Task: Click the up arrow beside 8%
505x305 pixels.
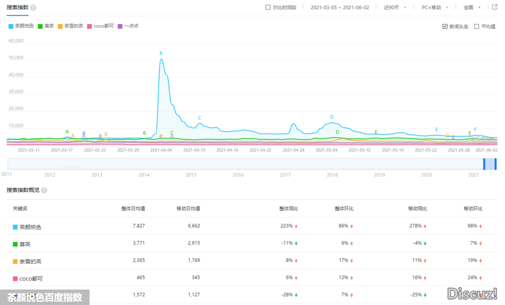Action: coord(296,261)
